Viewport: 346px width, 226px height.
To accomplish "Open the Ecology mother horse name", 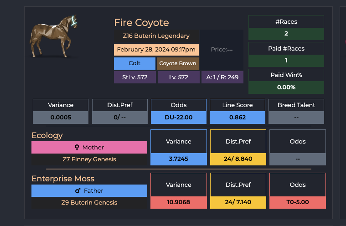I will point(47,135).
